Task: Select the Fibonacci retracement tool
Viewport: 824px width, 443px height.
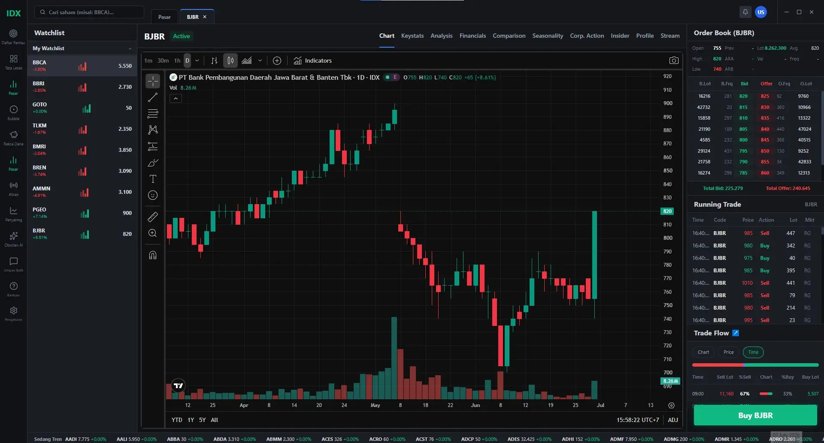Action: pos(153,114)
